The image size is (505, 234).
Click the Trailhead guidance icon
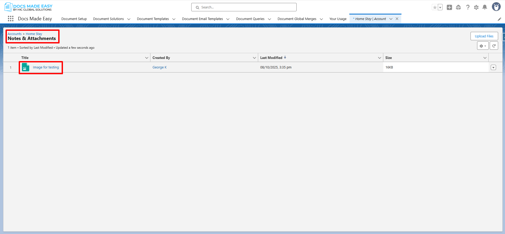pyautogui.click(x=458, y=7)
